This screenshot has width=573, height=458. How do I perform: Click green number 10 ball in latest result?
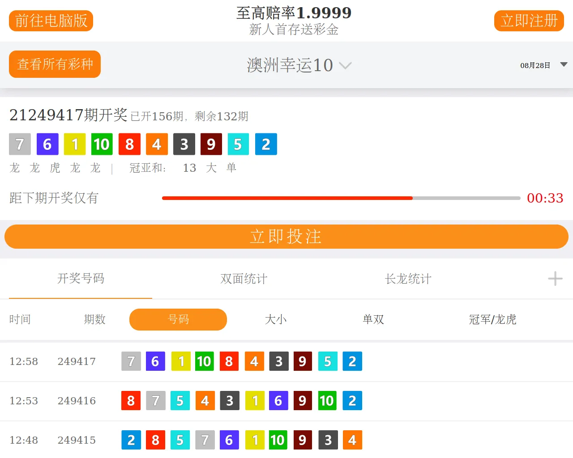tap(102, 144)
